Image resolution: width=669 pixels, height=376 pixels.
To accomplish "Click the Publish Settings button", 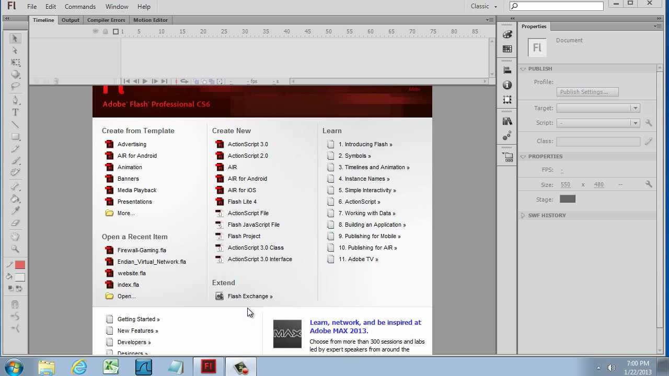I will click(587, 92).
